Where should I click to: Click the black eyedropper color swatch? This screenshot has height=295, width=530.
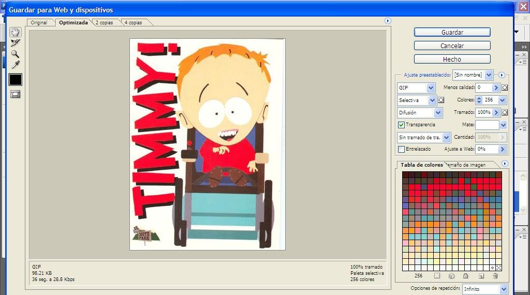(x=15, y=80)
